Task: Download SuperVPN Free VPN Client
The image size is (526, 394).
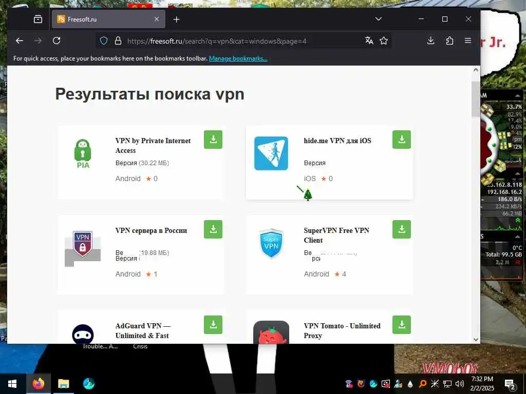Action: pos(402,229)
